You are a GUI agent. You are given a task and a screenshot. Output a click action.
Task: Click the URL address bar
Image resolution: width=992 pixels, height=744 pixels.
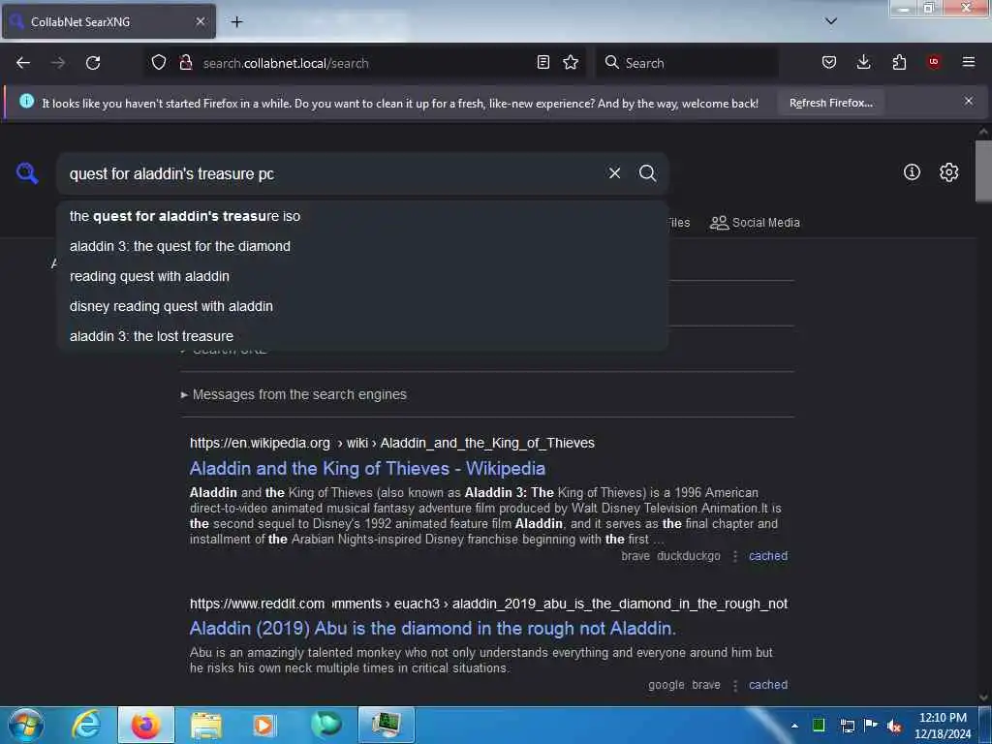(367, 63)
